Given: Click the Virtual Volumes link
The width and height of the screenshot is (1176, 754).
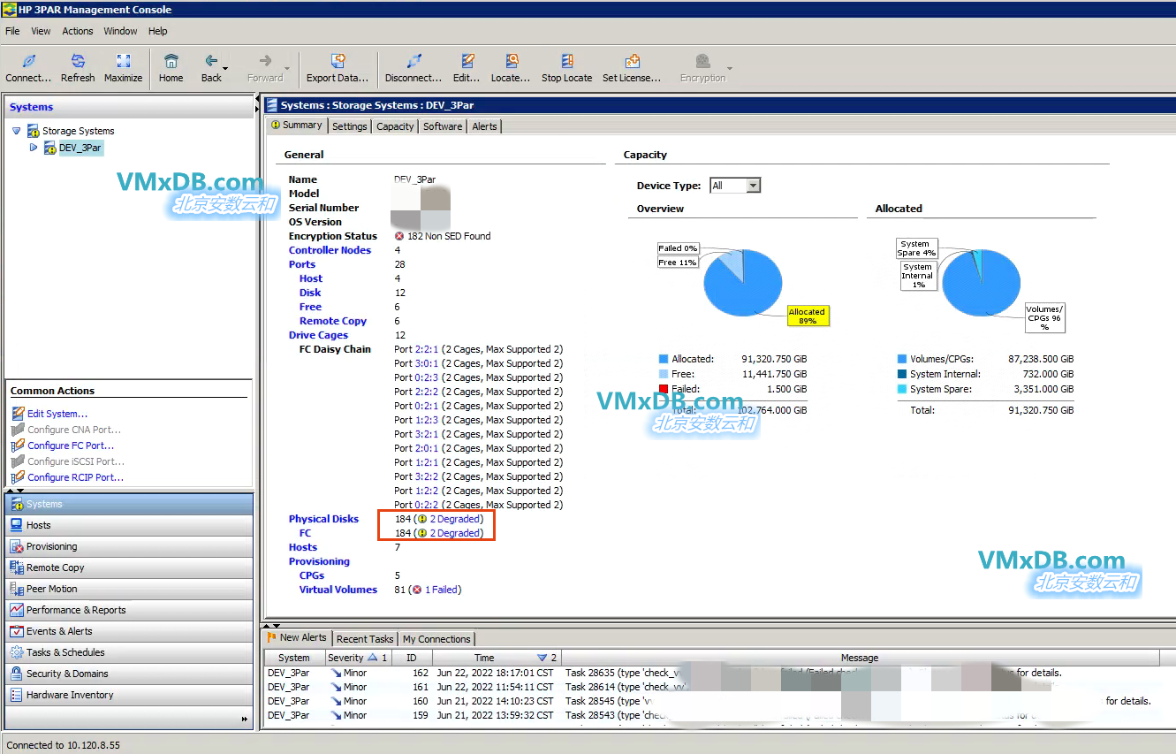Looking at the screenshot, I should [338, 590].
